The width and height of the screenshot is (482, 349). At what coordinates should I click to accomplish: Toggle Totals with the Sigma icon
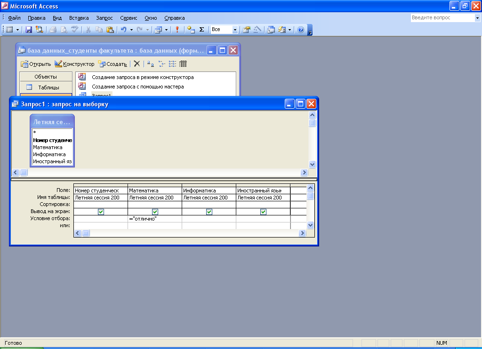[201, 30]
